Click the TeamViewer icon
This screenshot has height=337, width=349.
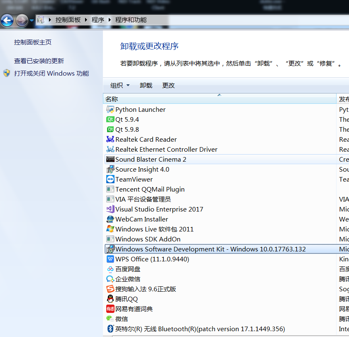(x=110, y=179)
